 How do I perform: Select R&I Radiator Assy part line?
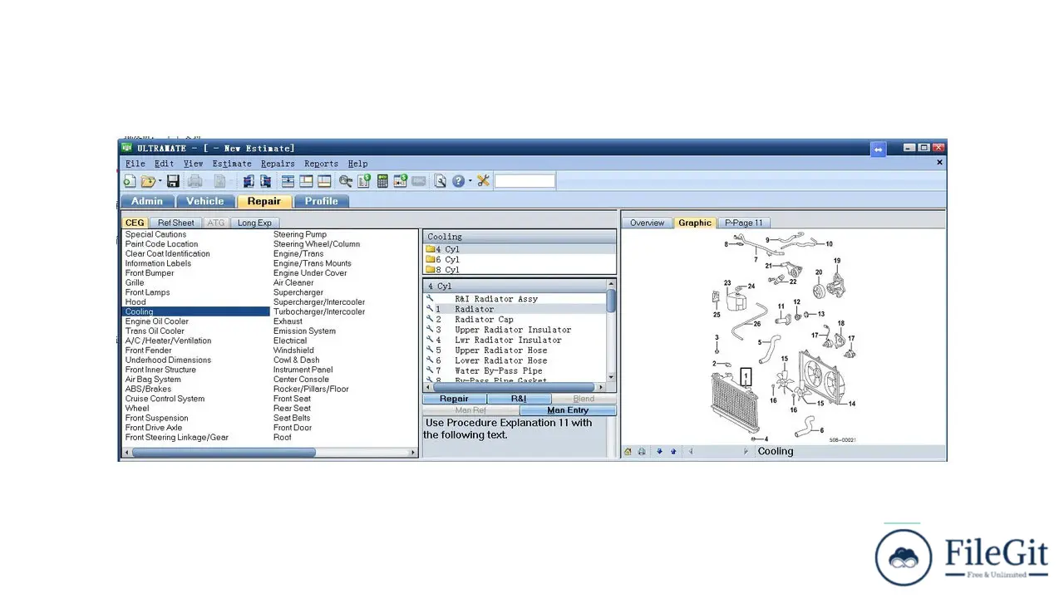tap(496, 299)
